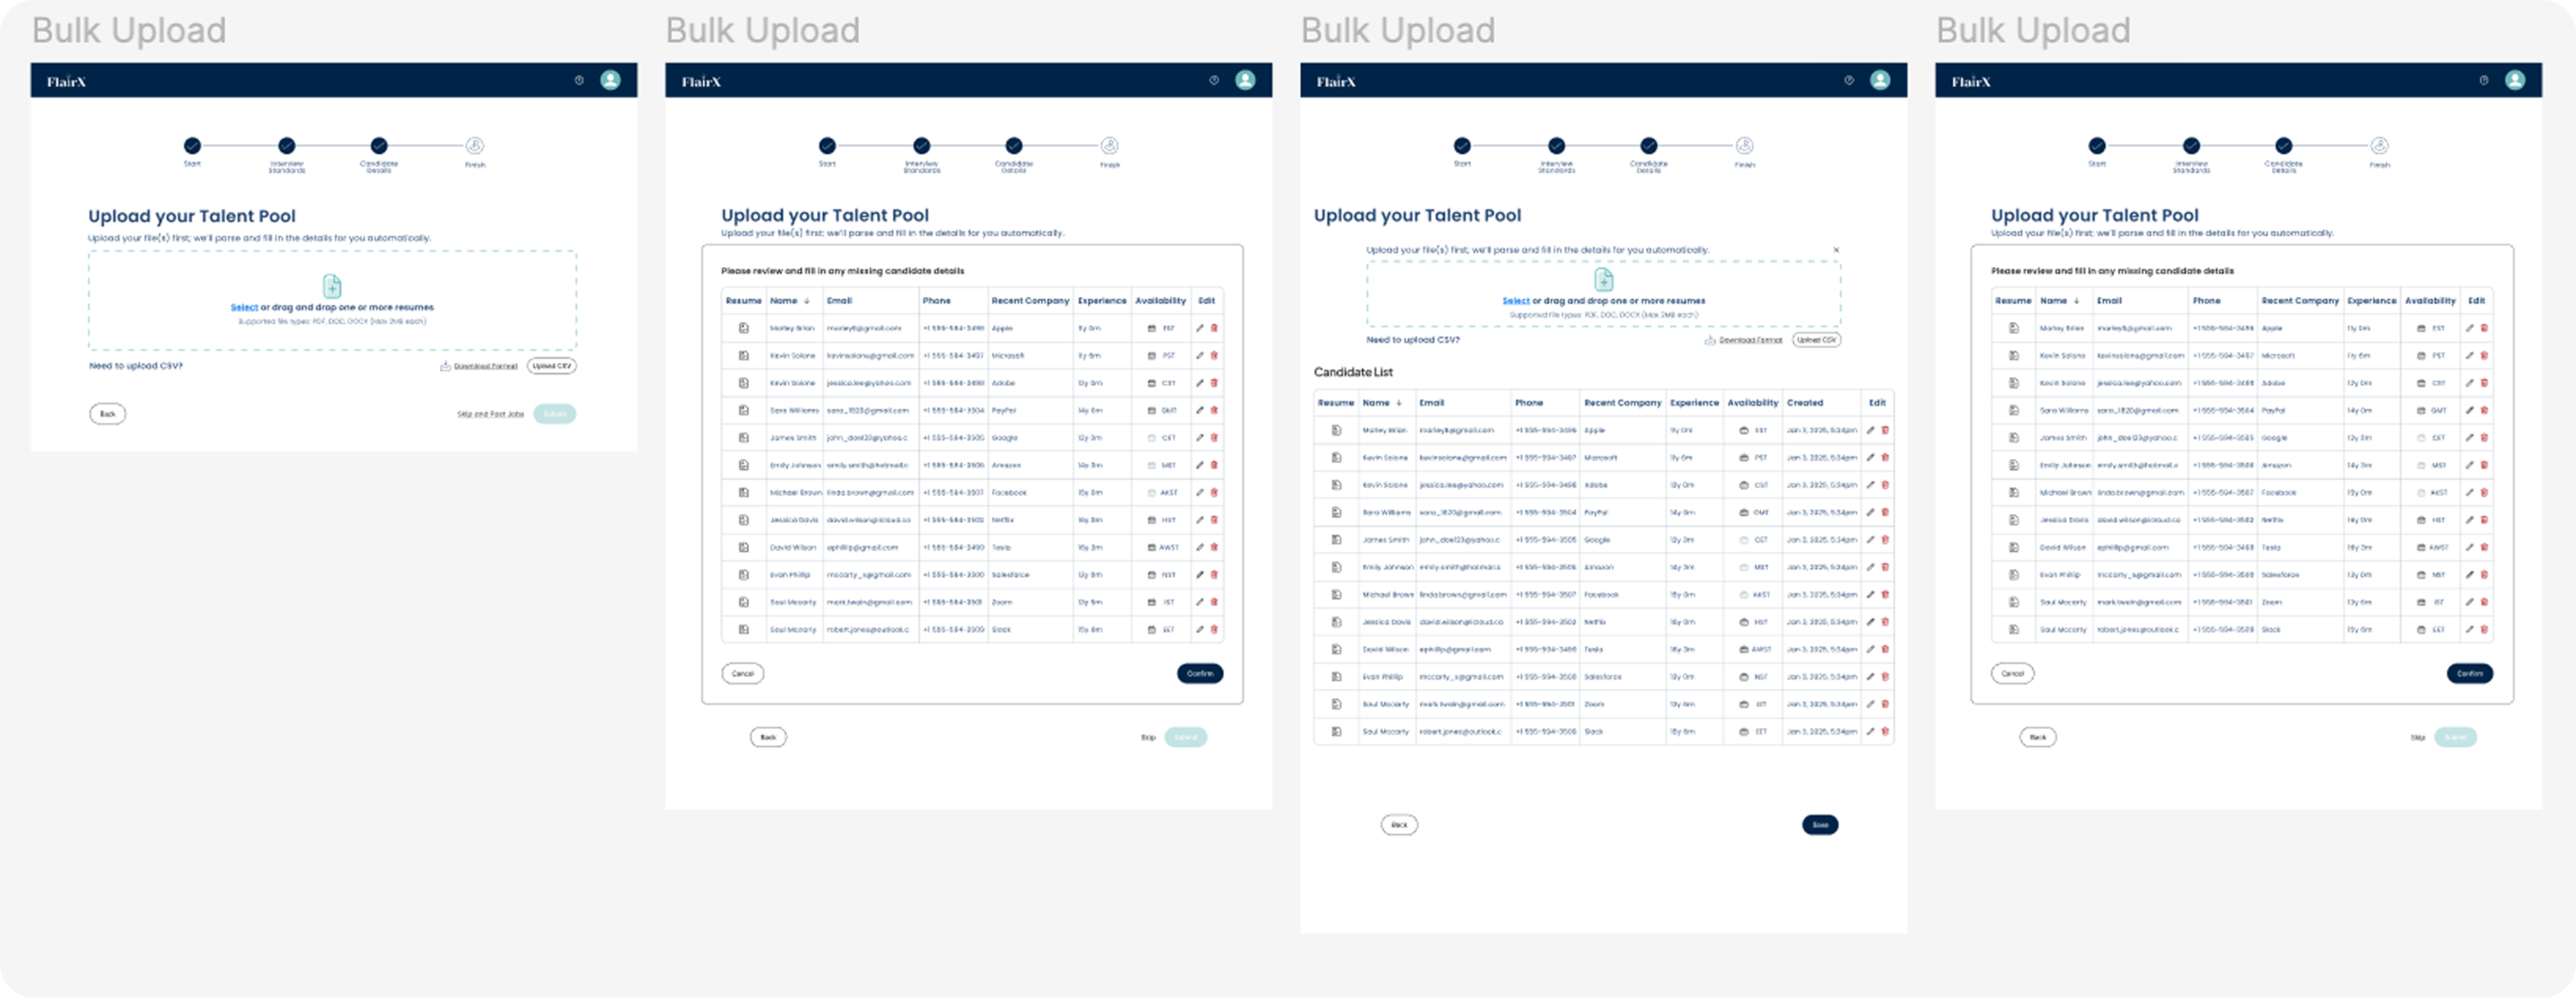The image size is (2576, 998).
Task: Click the Created column header in the Candidate List
Action: (1805, 403)
